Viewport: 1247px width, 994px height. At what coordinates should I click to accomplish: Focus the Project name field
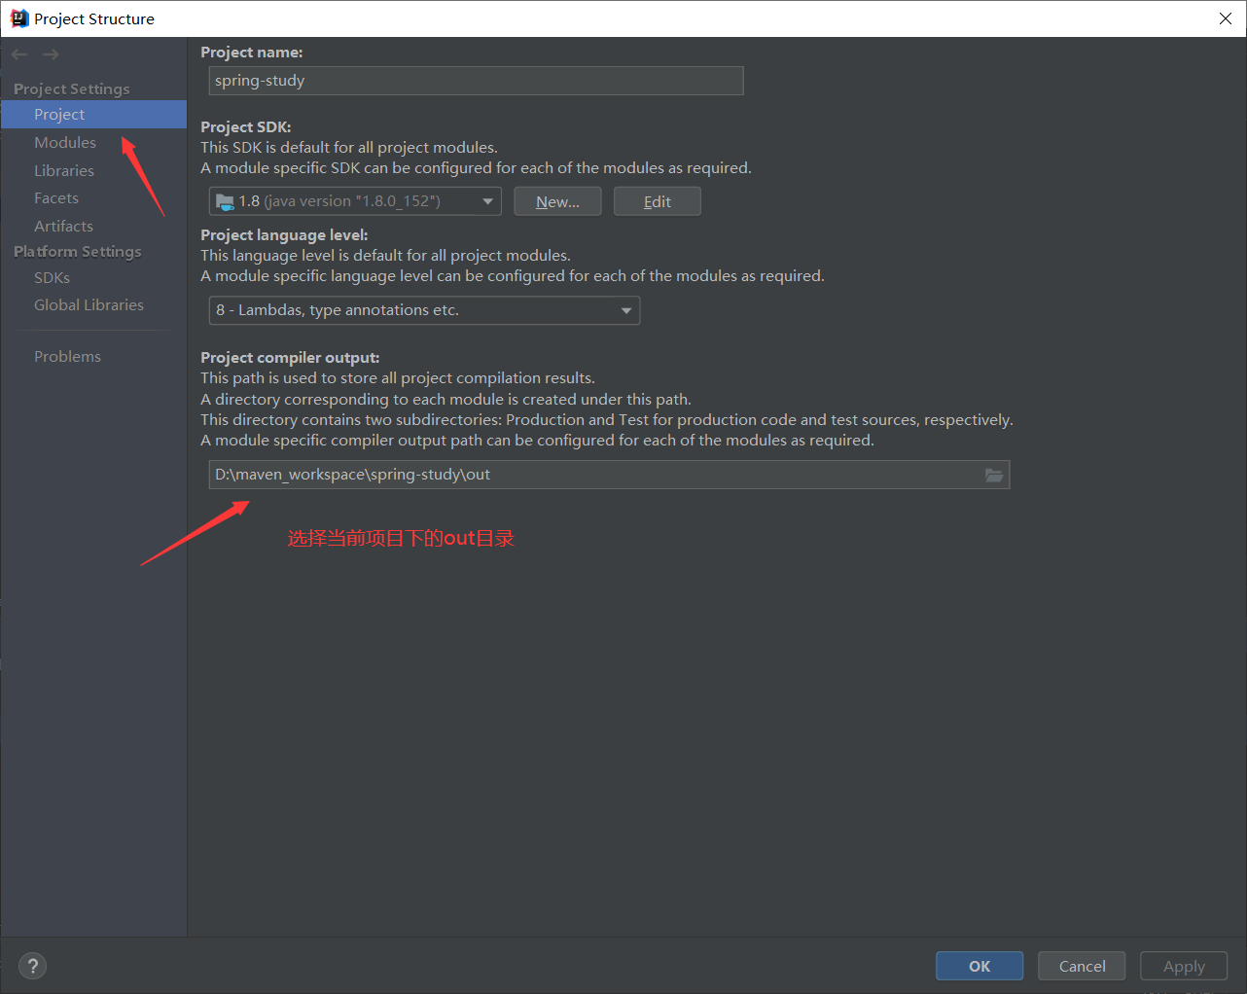477,81
